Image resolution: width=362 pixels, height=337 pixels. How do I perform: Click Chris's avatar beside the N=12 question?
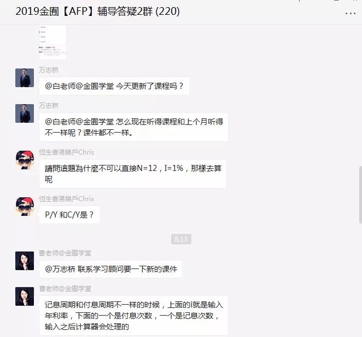[25, 160]
